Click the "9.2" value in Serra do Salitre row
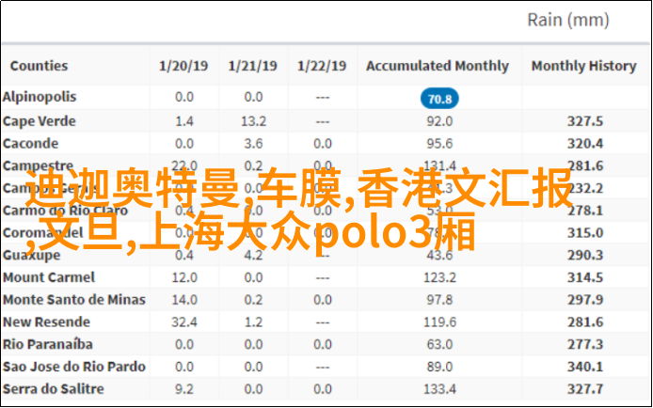653x408 pixels. coord(184,389)
